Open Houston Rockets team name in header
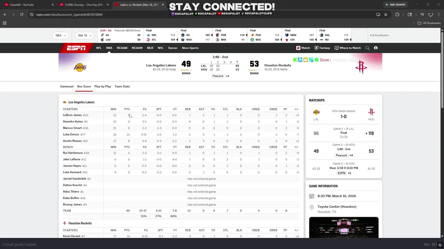Screen dimensions: 444x249 click(277, 65)
